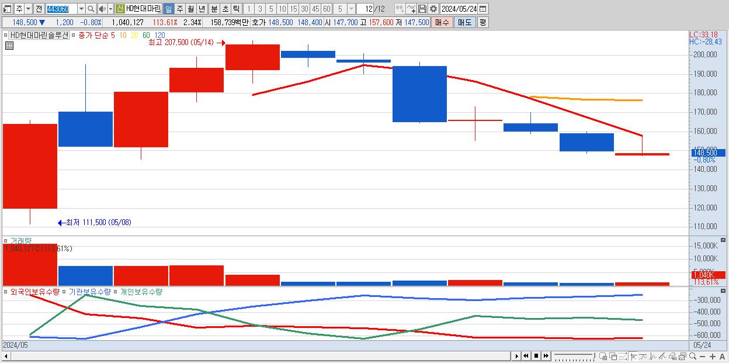The height and width of the screenshot is (363, 729).
Task: Click the overlapping windows icon in bottom toolbar
Action: 613,356
